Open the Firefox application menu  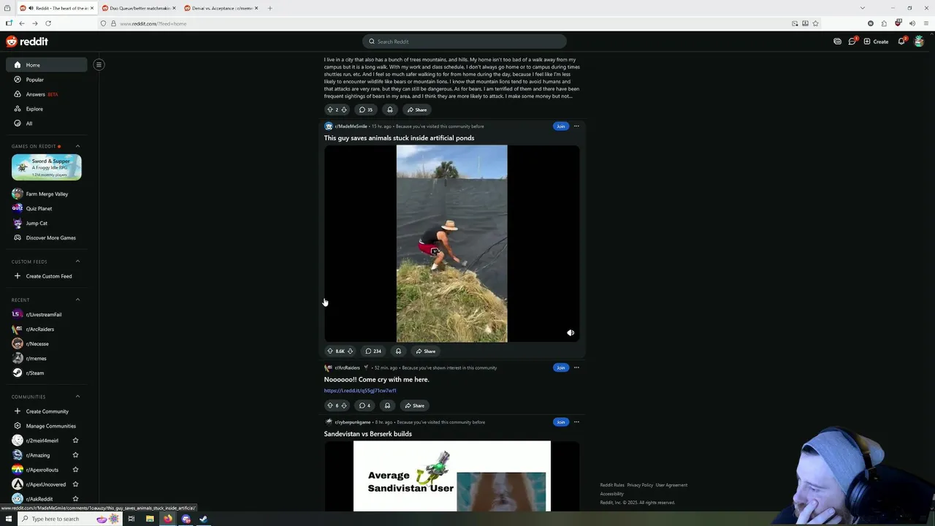click(x=926, y=23)
